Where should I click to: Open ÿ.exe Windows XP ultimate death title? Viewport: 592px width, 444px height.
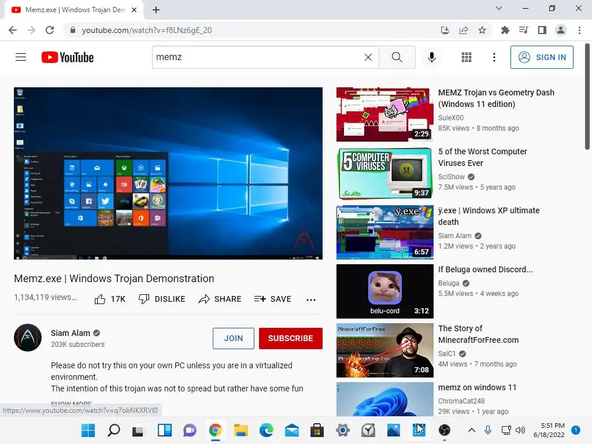[489, 216]
